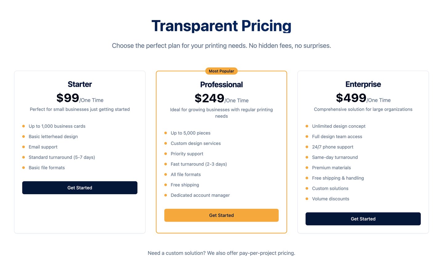Click bullet beside 24/7 phone support
This screenshot has height=261, width=443.
coord(307,147)
